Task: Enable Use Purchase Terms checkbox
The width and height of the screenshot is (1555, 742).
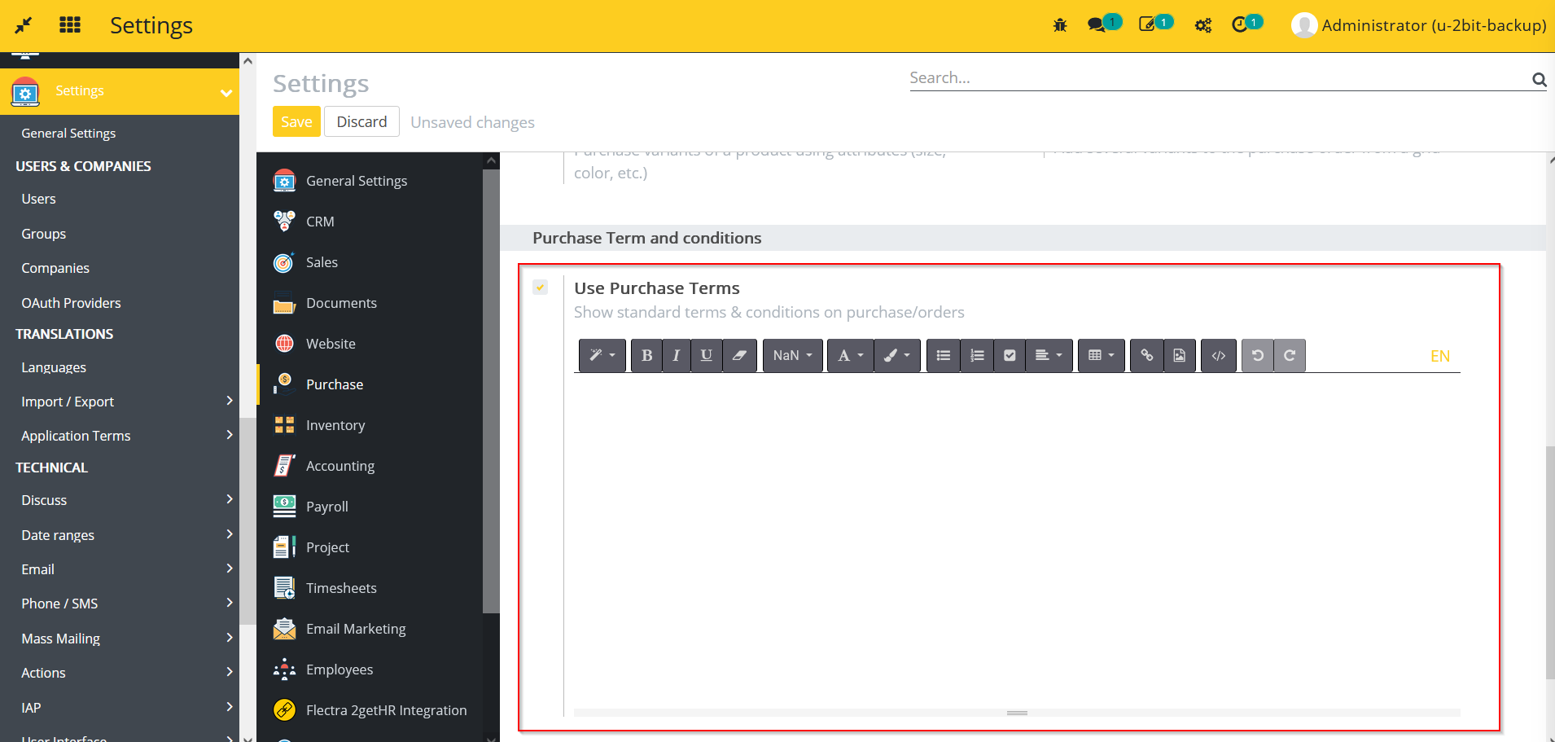Action: pyautogui.click(x=540, y=287)
